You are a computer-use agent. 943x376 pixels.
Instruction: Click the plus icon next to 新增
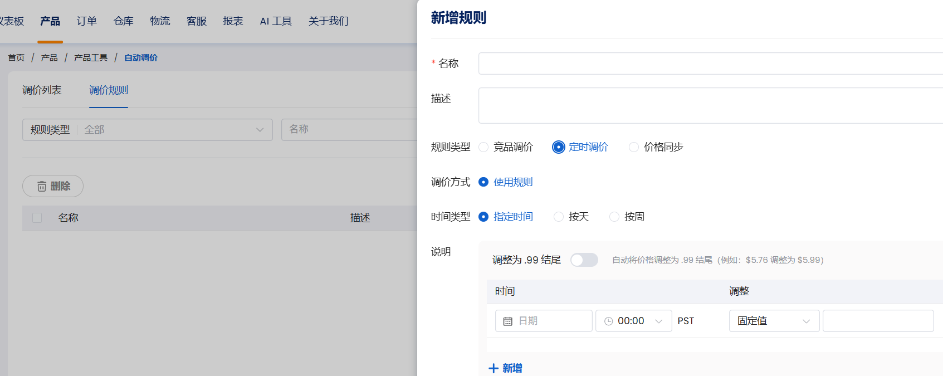[x=493, y=368]
